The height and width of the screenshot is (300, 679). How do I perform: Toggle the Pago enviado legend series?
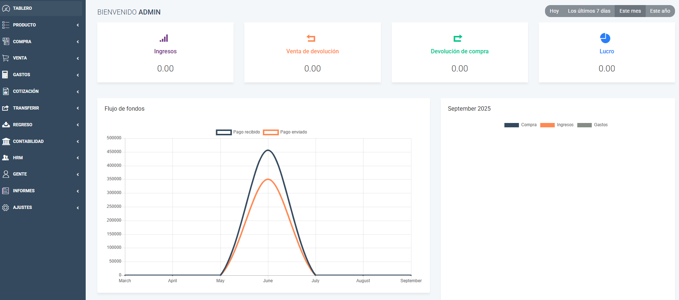click(285, 132)
